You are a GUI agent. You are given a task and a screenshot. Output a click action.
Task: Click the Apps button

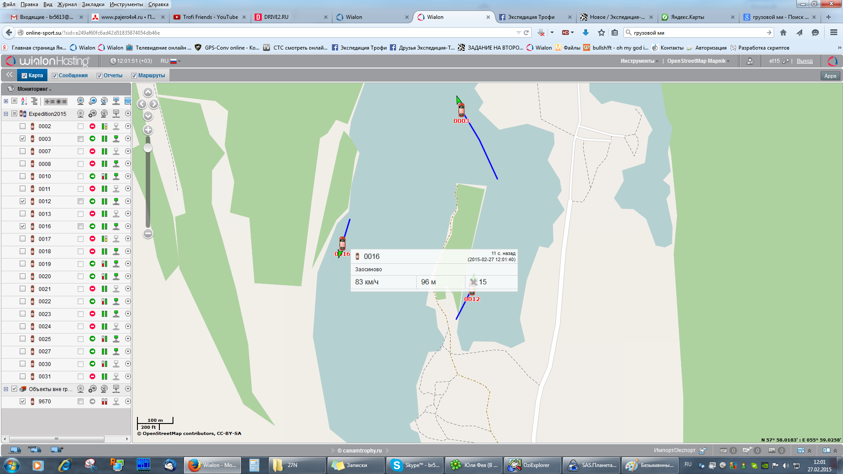(830, 76)
